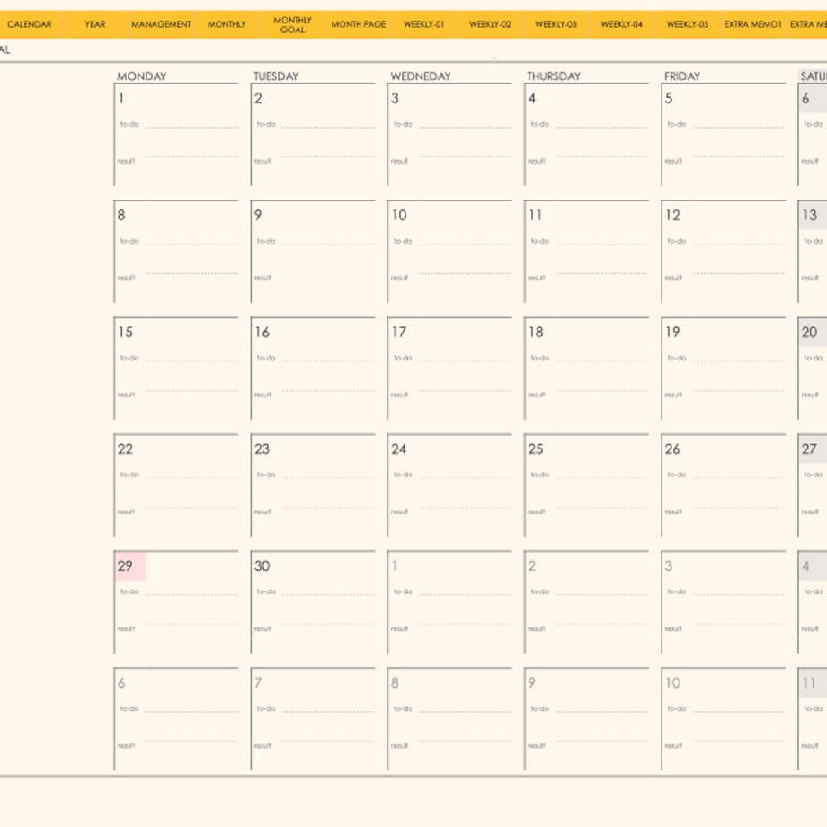Click the MONDAY column header
Screen dimensions: 827x827
point(141,76)
